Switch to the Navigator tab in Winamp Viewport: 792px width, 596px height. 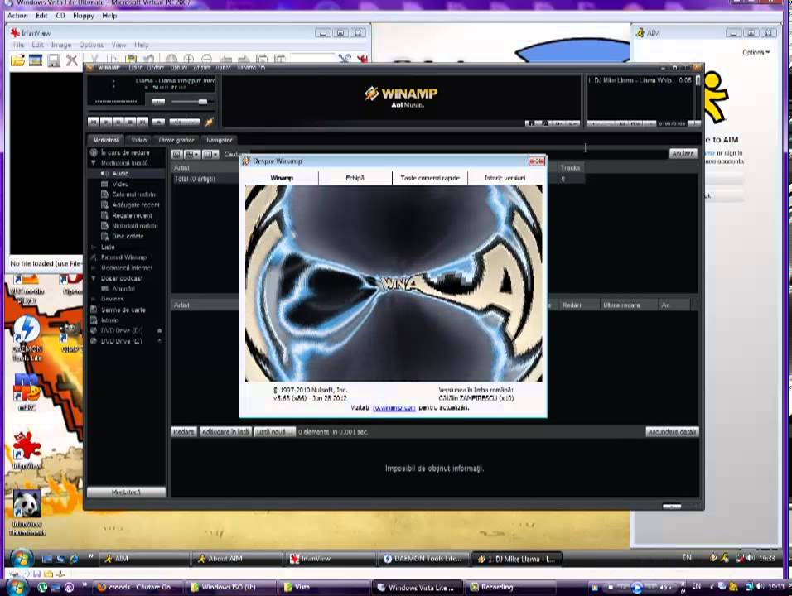[220, 140]
